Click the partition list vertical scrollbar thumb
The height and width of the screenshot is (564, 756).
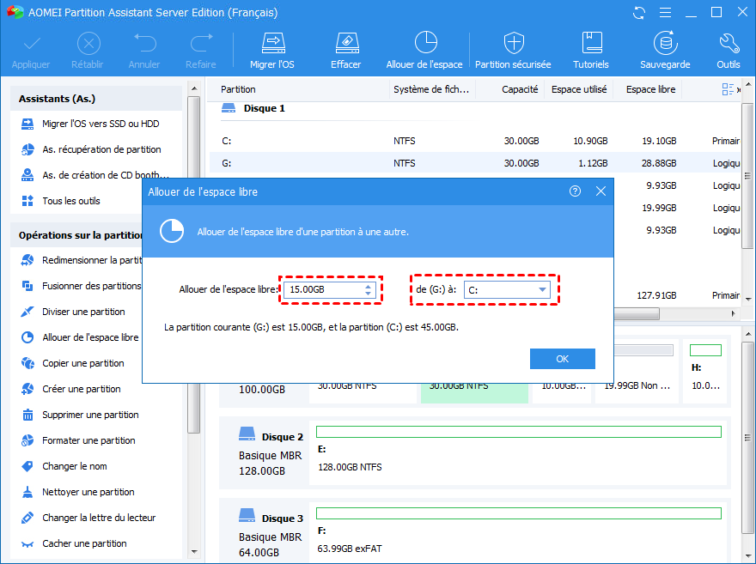[x=747, y=176]
